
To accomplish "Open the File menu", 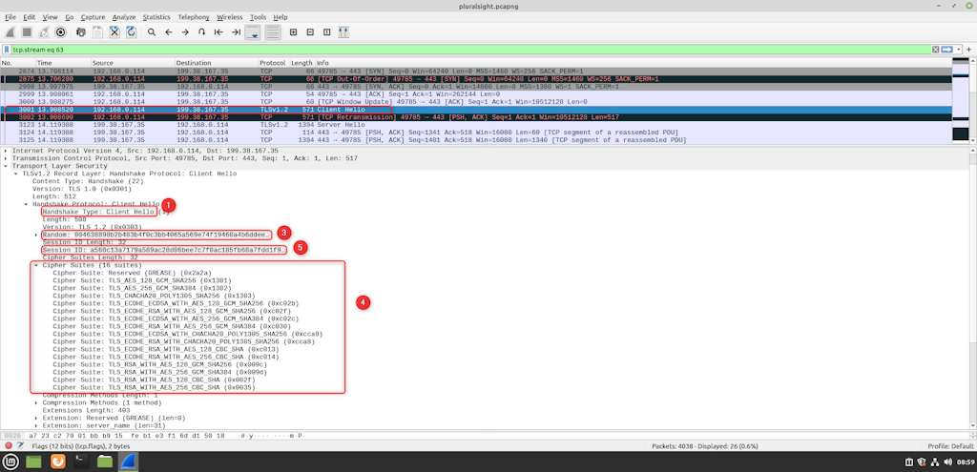I will point(10,17).
